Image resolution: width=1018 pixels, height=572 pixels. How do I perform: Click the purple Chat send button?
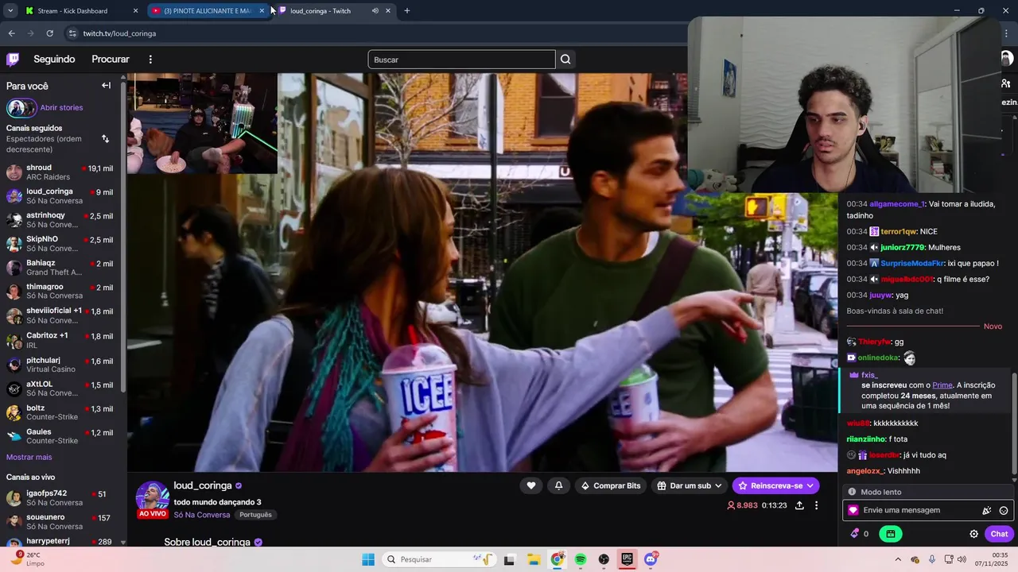click(x=999, y=534)
